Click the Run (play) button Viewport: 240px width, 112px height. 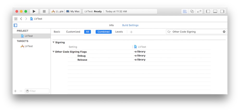34,11
